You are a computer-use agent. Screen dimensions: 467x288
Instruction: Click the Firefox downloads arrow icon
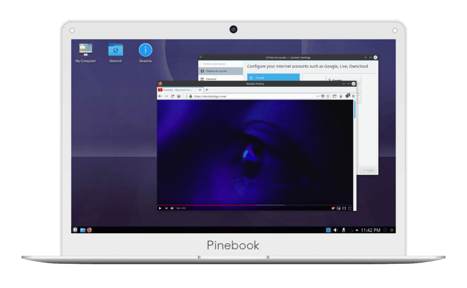(x=341, y=96)
